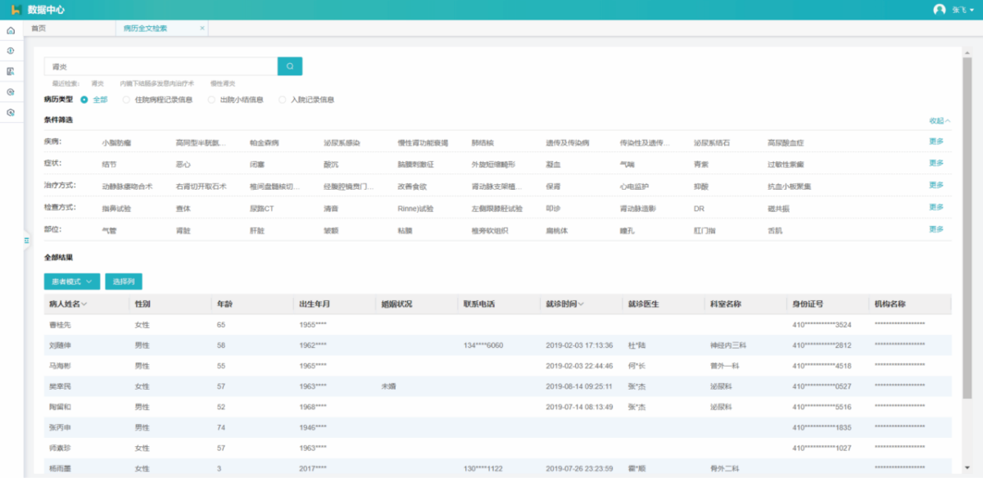Image resolution: width=983 pixels, height=478 pixels.
Task: Select the 全部 radio option
Action: (84, 100)
